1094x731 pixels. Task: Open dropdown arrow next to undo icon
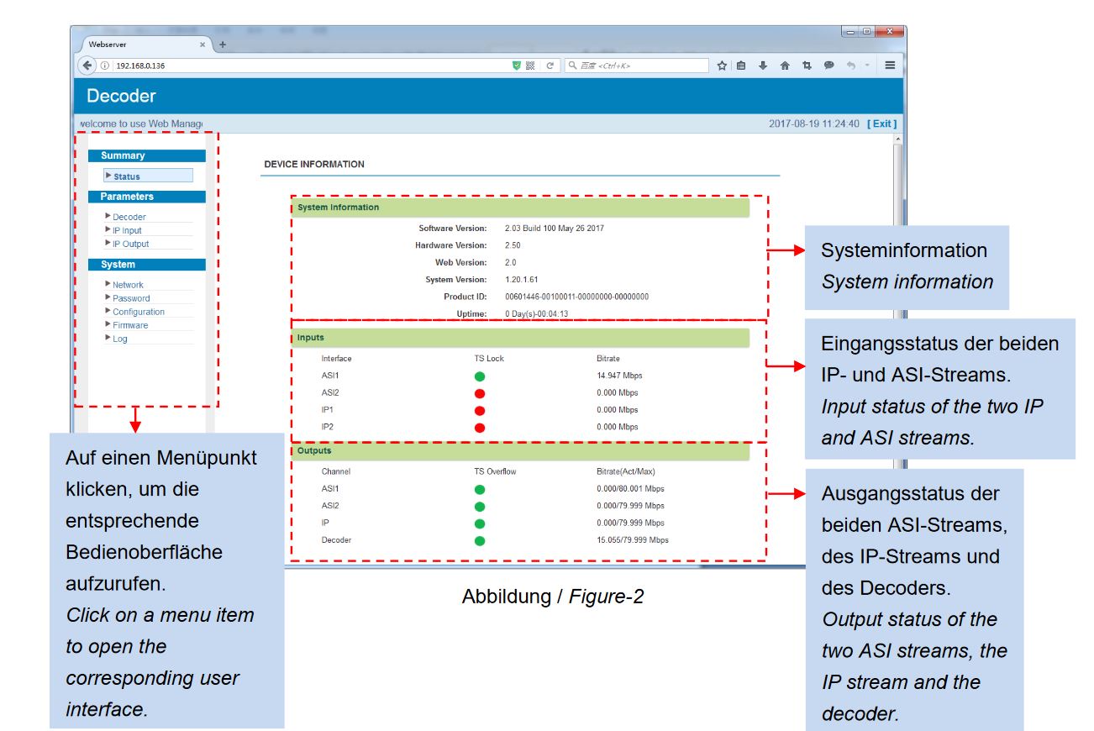866,66
